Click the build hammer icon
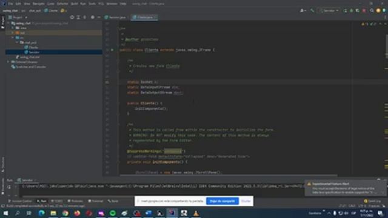This screenshot has height=218, width=388. (312, 11)
